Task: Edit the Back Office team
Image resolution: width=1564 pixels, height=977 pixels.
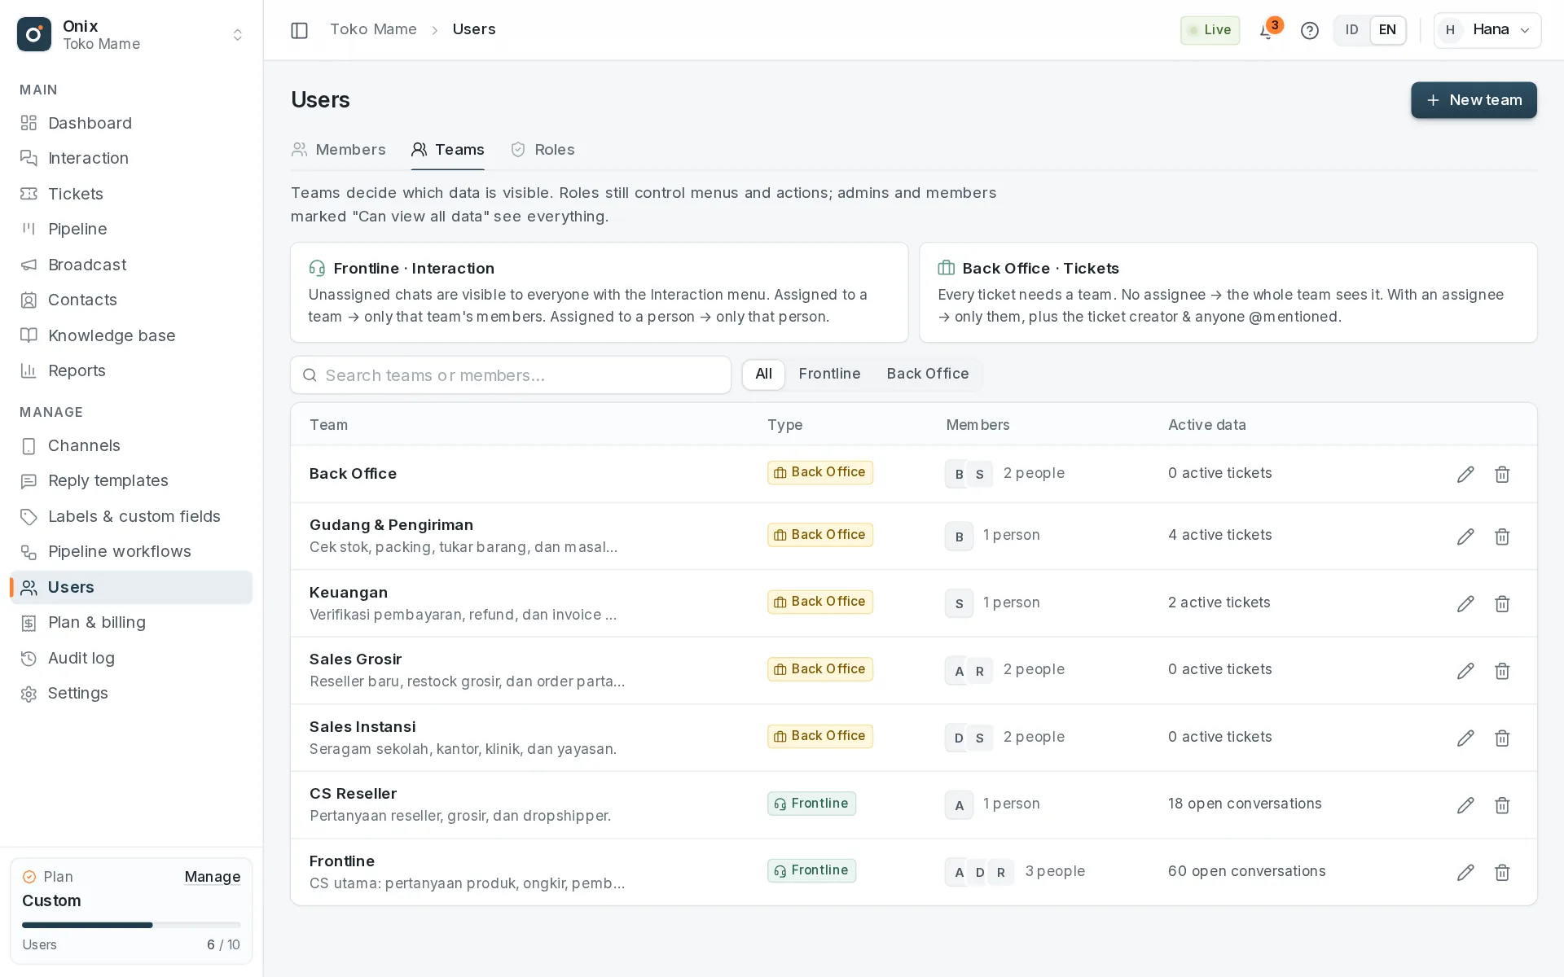Action: 1465,474
